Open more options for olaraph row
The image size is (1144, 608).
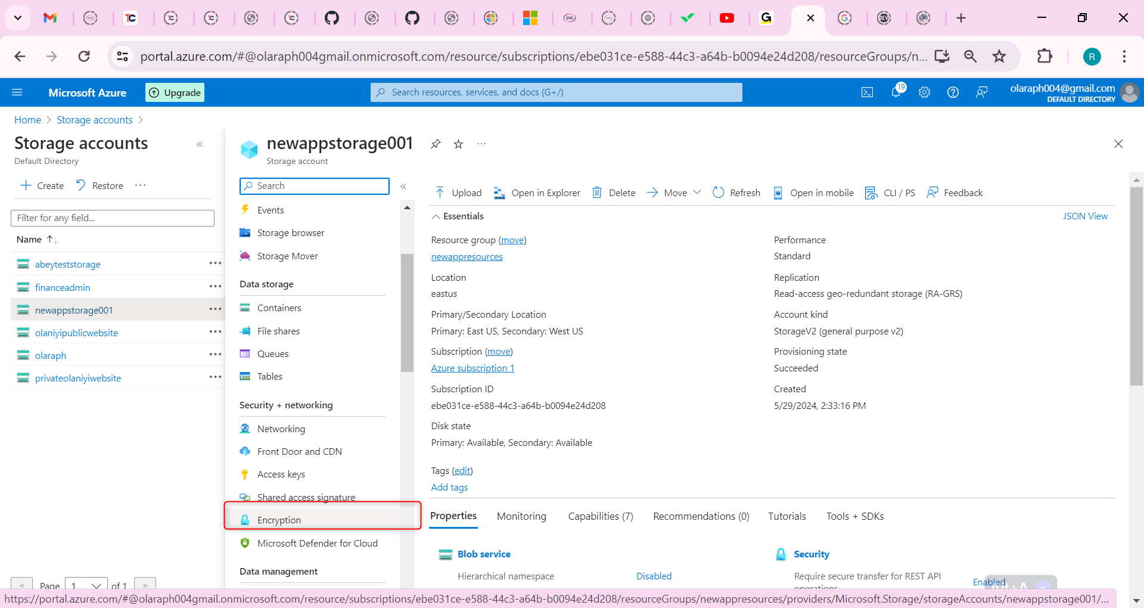(215, 355)
